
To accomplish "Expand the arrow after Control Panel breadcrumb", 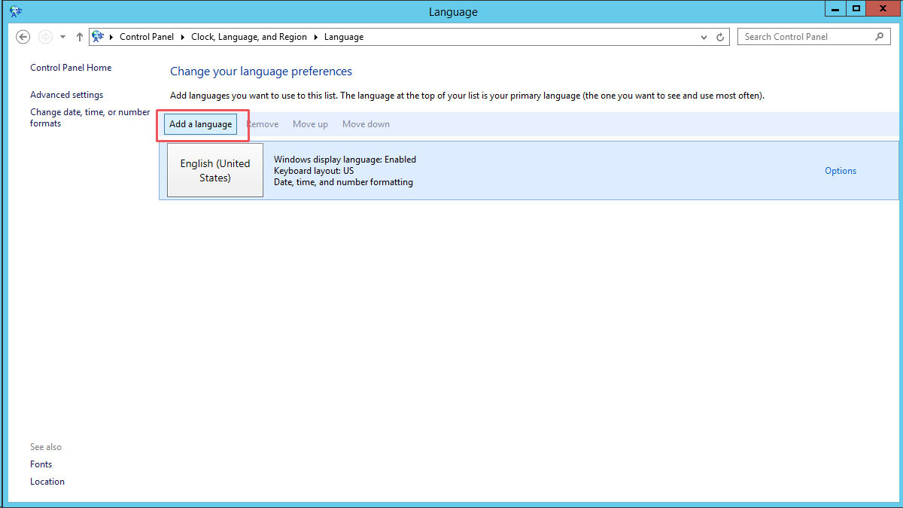I will [x=183, y=37].
